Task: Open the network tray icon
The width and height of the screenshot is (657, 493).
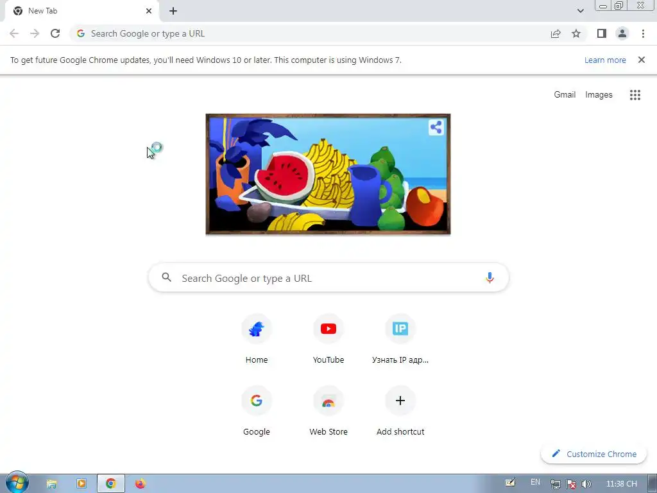Action: click(555, 484)
